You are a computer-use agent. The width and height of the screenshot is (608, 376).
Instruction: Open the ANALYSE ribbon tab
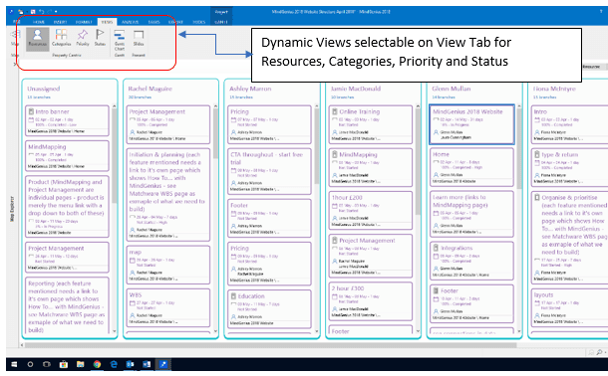[x=130, y=22]
